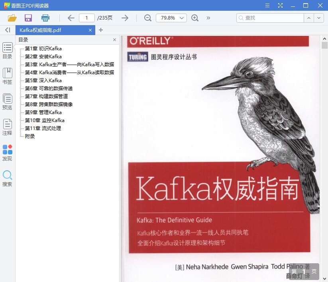The image size is (328, 282).
Task: Zoom out with the minus magnifier
Action: coord(148,18)
